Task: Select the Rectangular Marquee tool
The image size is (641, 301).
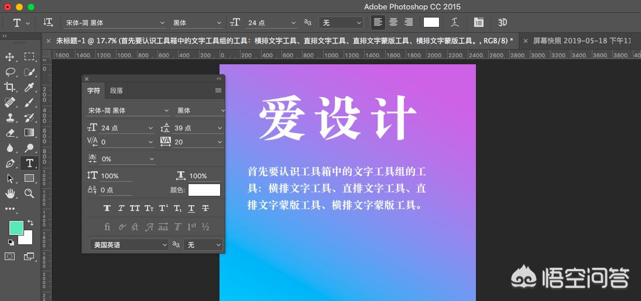Action: 29,57
